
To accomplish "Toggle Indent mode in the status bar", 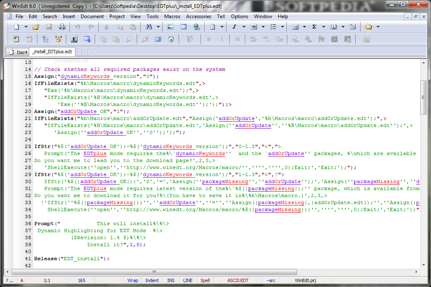I will click(x=152, y=280).
